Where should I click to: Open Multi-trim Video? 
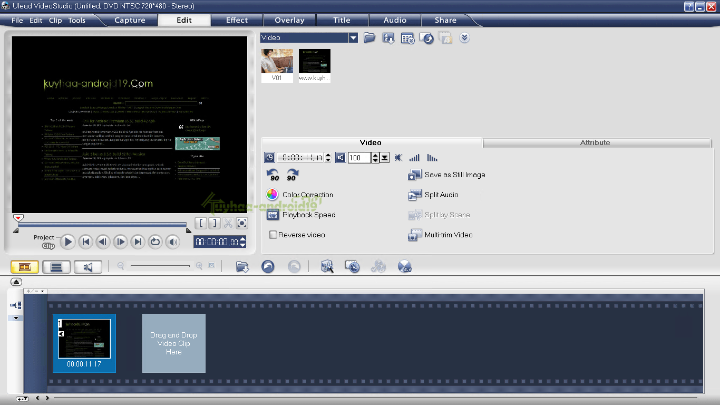coord(440,235)
